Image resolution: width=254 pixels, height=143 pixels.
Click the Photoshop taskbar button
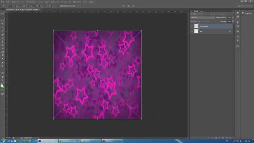(x=48, y=141)
